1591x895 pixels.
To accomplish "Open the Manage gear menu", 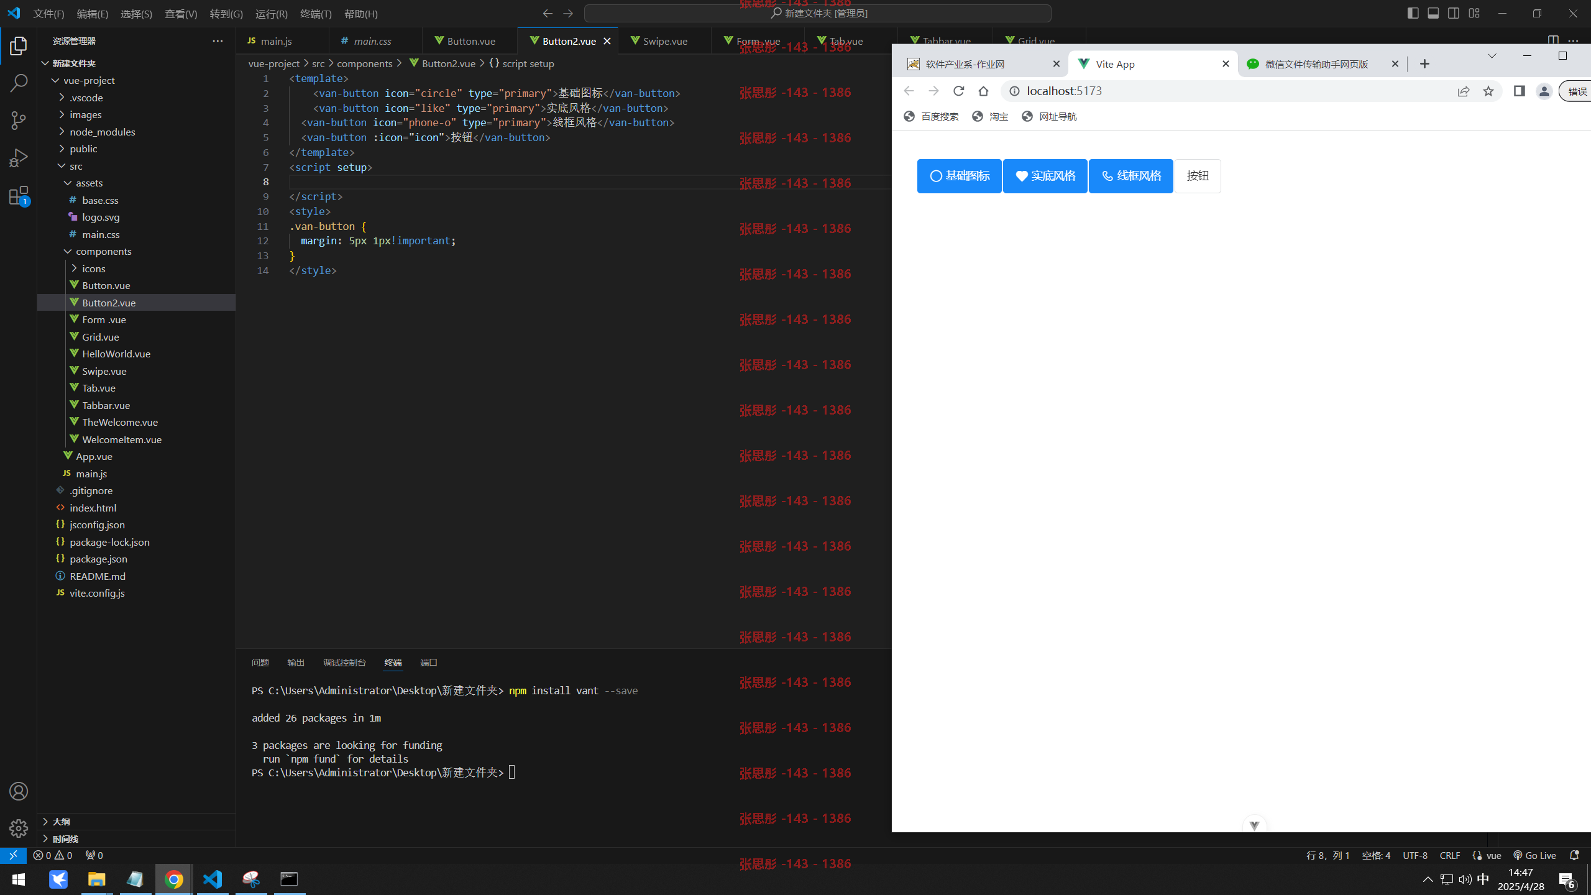I will click(x=19, y=828).
